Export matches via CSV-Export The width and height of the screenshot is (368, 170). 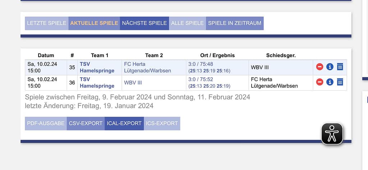pos(86,123)
